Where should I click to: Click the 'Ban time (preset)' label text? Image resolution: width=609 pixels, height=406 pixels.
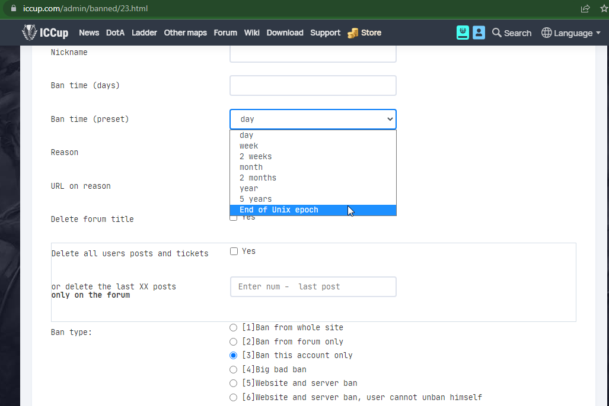90,119
